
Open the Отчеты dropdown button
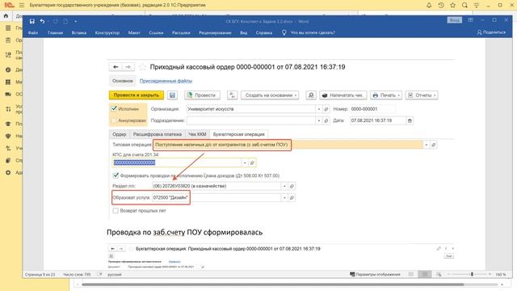(422, 95)
